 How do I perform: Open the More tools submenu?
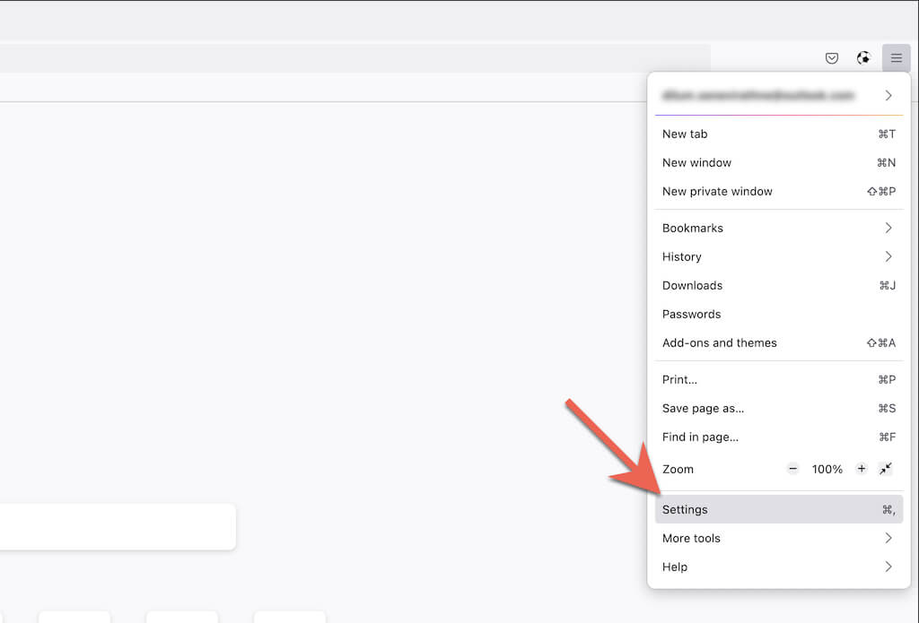(776, 538)
